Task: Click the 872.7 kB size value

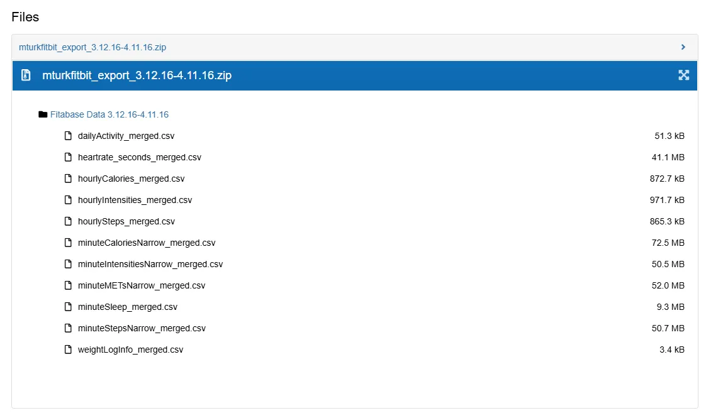Action: [667, 179]
